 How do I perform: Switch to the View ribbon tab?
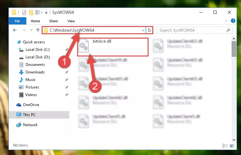71,21
